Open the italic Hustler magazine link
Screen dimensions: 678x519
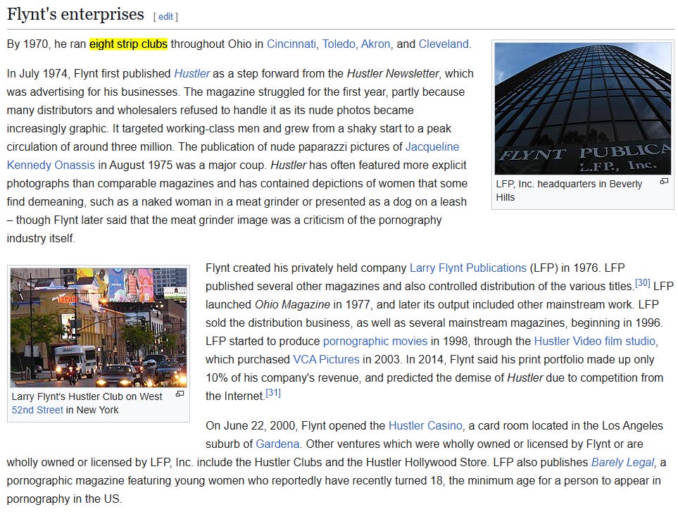pos(192,73)
